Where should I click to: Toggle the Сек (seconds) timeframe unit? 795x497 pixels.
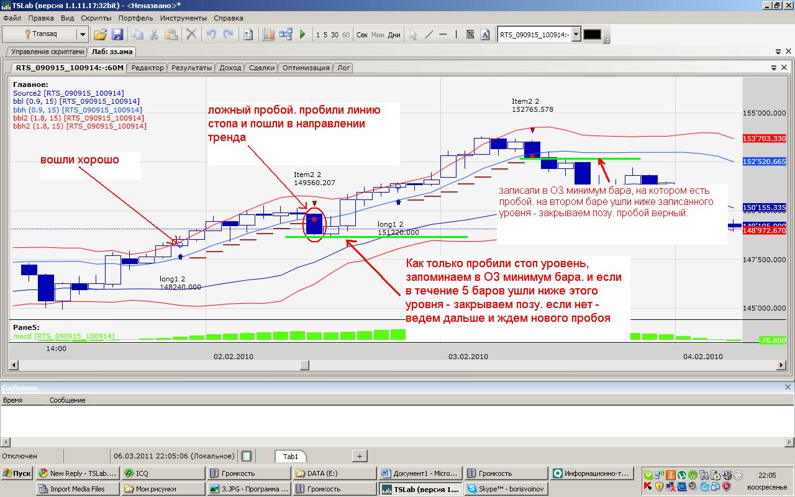click(362, 35)
